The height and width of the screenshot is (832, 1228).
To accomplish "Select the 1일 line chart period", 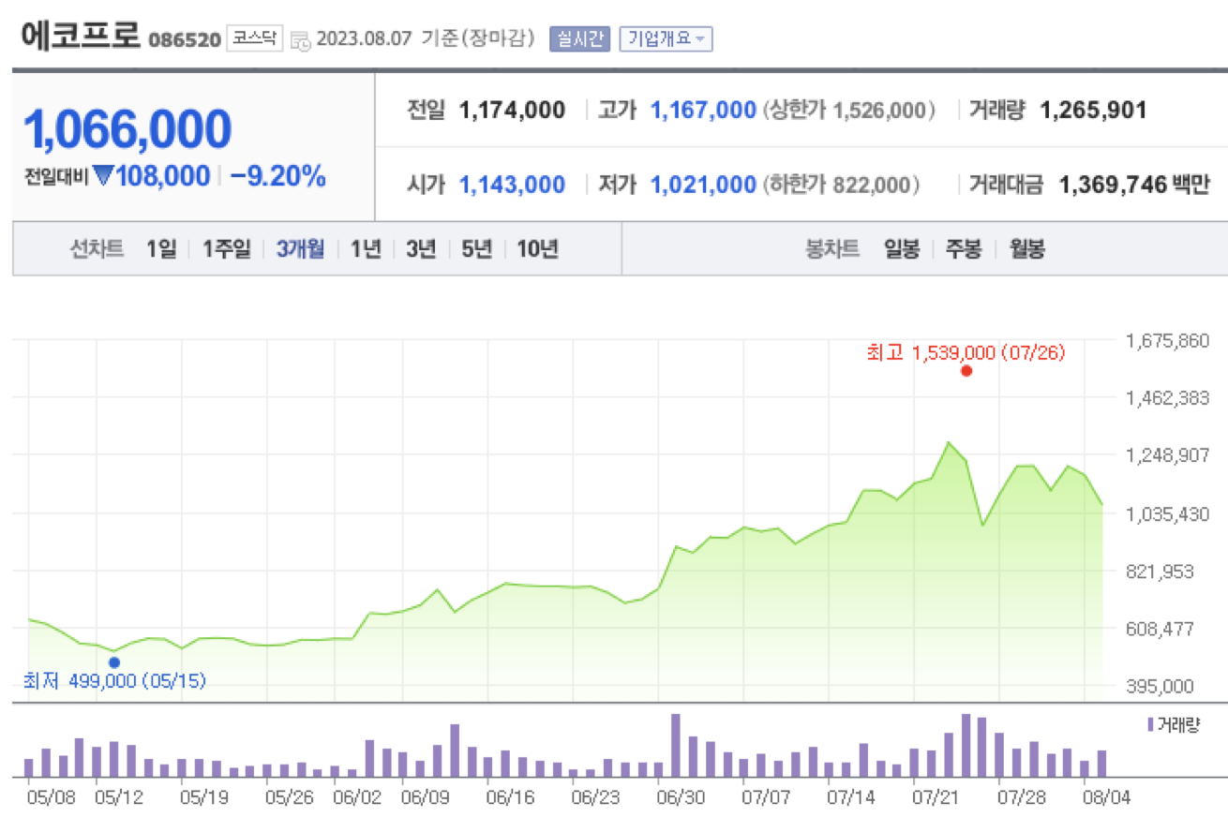I will (160, 249).
